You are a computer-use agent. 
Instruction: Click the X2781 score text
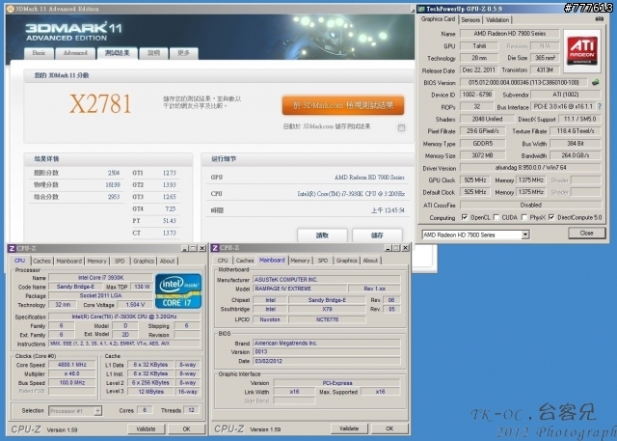point(100,104)
